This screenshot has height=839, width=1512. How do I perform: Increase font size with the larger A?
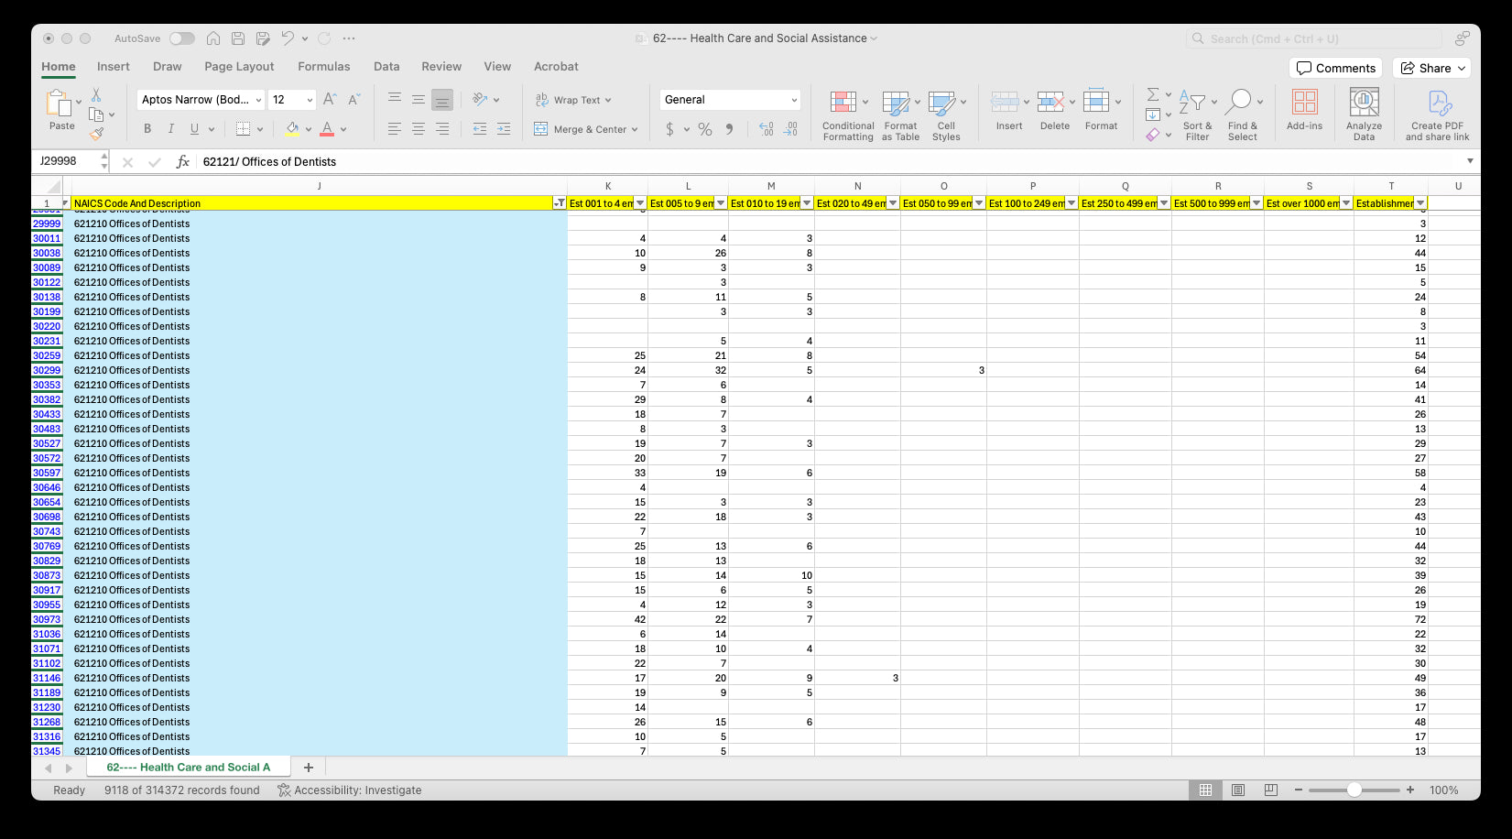(x=330, y=99)
